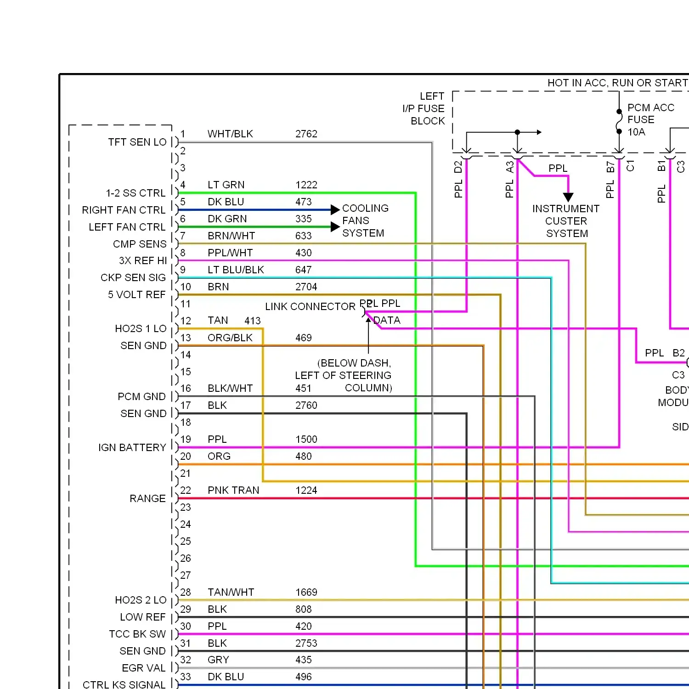
Task: Click circuit number "473"
Action: [304, 202]
